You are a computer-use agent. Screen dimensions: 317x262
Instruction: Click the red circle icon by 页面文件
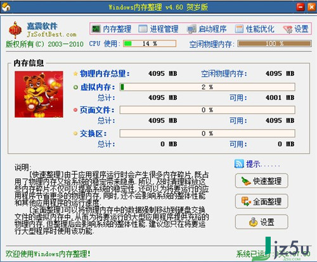click(x=75, y=110)
